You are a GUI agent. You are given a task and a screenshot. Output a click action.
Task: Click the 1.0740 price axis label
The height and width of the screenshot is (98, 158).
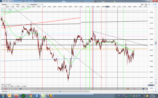tap(151, 12)
